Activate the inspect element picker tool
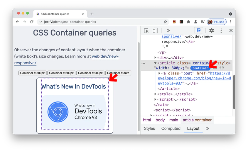 (x=146, y=30)
